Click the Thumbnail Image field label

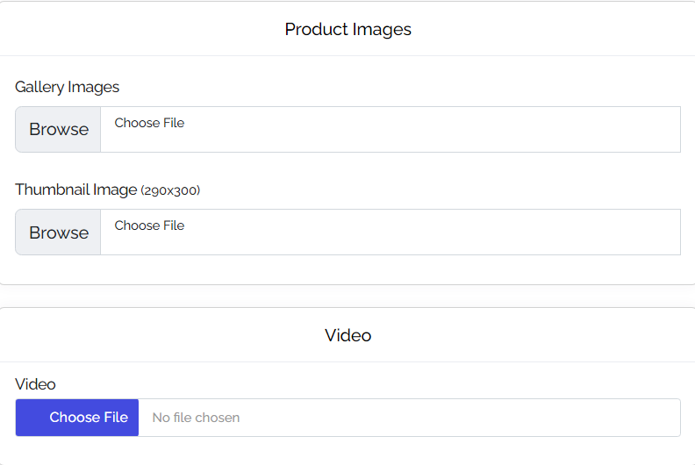[75, 190]
